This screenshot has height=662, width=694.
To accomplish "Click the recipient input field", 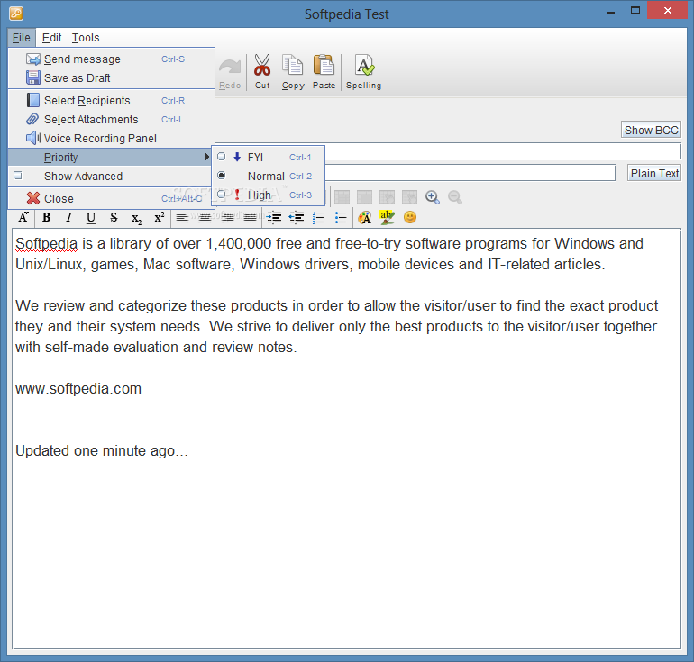I will tap(503, 151).
